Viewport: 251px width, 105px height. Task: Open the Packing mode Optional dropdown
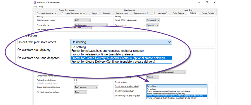coord(153,25)
